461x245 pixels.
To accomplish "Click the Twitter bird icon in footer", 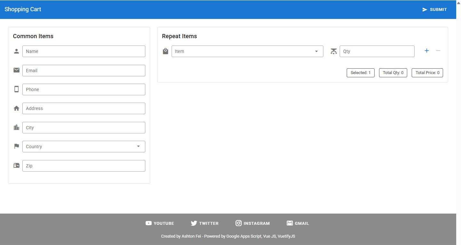I will pos(194,223).
